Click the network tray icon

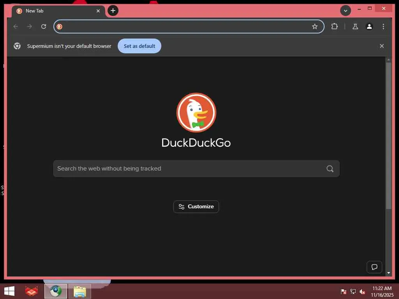click(x=353, y=291)
